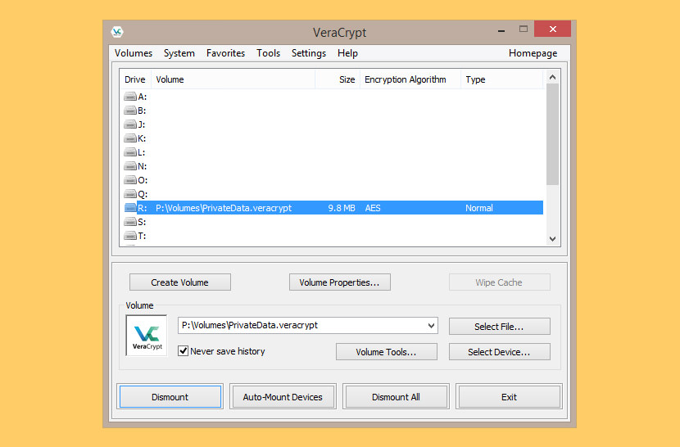Click the mounted R: drive icon
This screenshot has width=680, height=447.
[x=130, y=208]
